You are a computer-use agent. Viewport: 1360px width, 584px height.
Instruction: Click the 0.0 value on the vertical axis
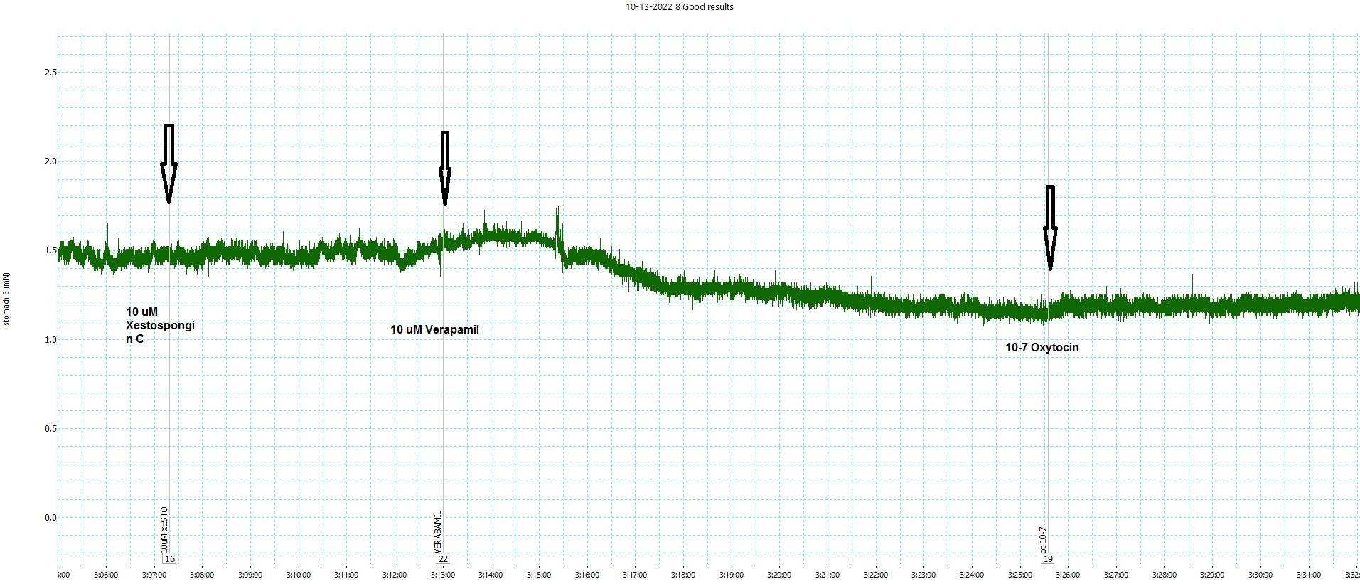pos(50,518)
